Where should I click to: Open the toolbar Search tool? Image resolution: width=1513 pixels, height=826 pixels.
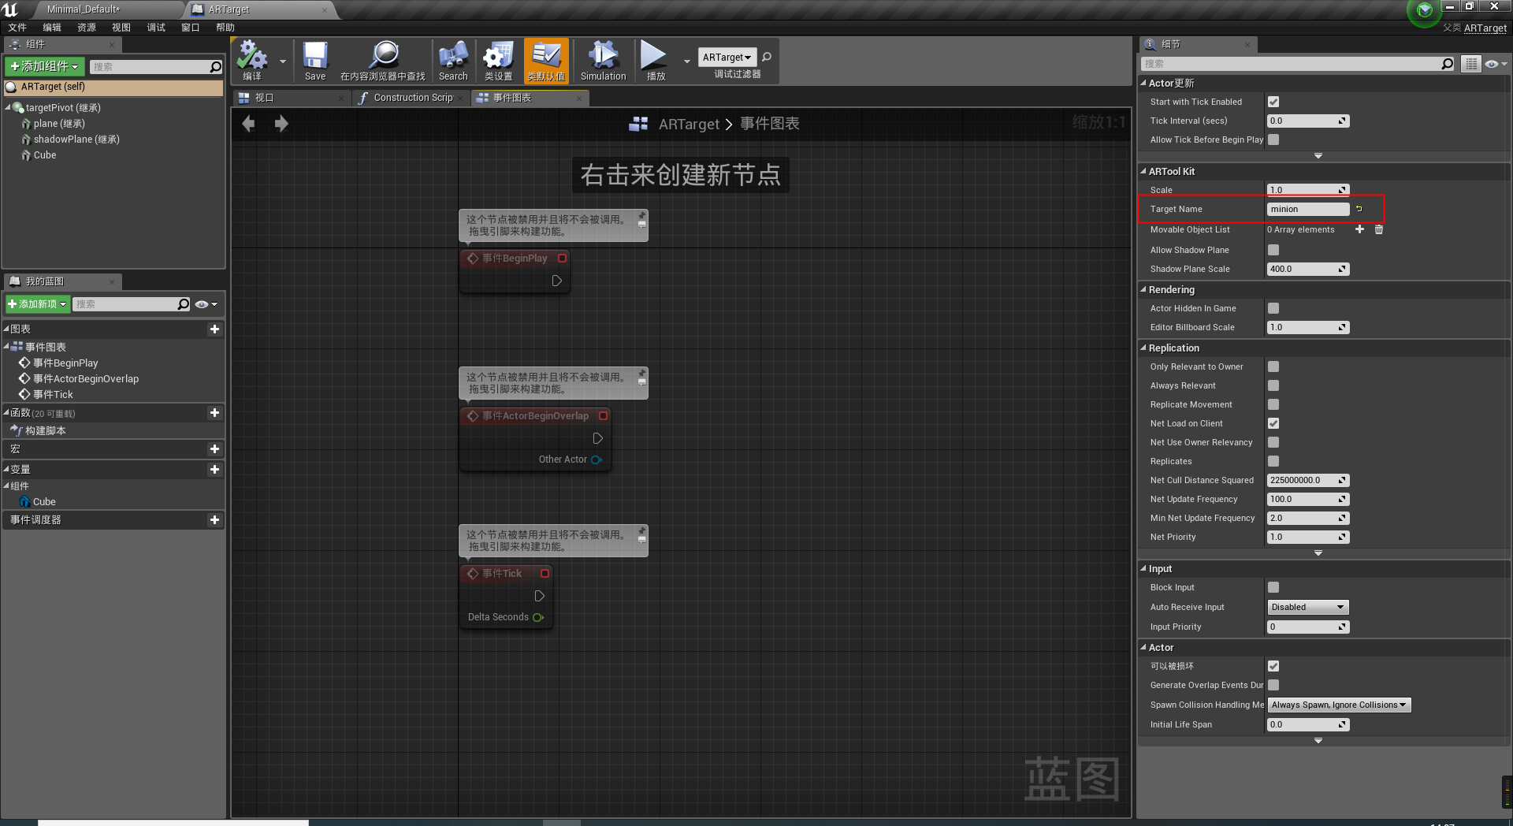pyautogui.click(x=453, y=61)
